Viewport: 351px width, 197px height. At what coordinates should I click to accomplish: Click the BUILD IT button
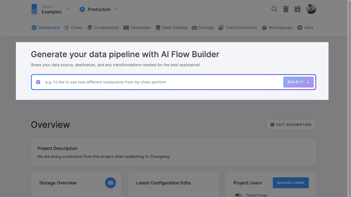298,82
